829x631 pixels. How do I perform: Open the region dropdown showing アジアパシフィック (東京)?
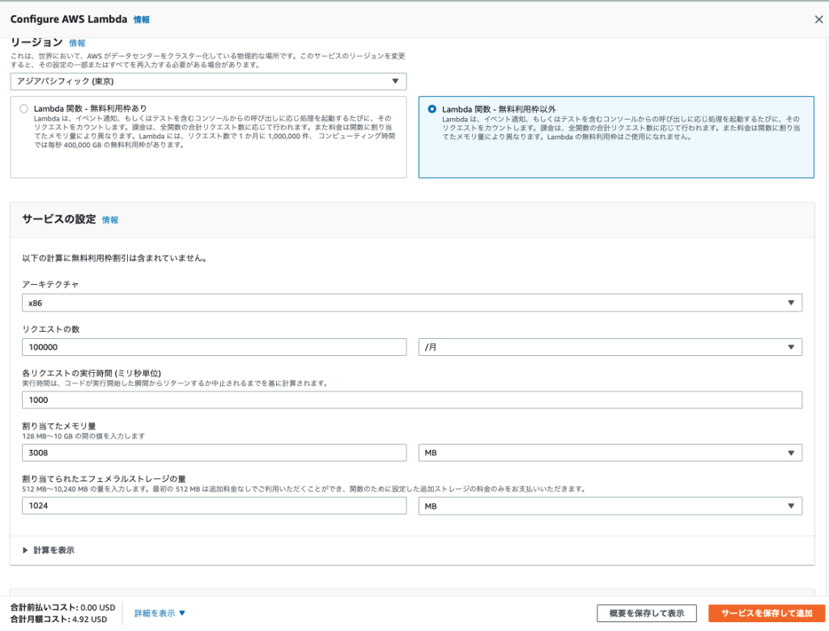(208, 81)
